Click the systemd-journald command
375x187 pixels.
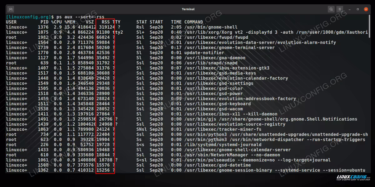click(x=223, y=145)
